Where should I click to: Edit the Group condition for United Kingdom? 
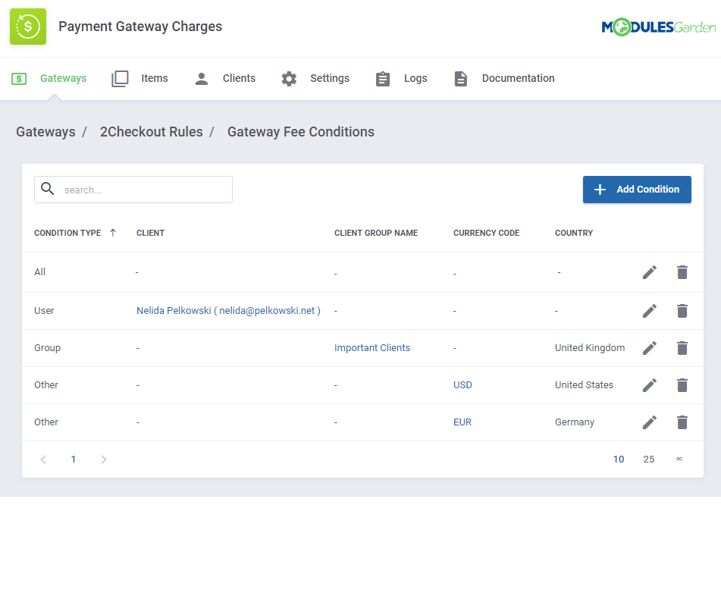(649, 348)
